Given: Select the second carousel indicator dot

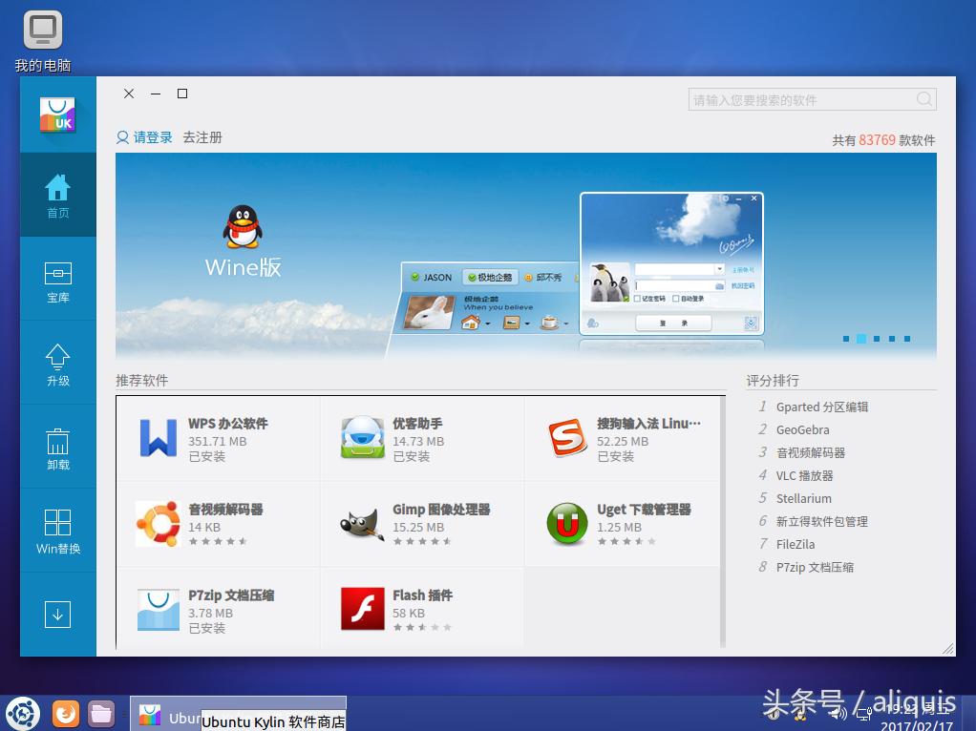Looking at the screenshot, I should [861, 339].
